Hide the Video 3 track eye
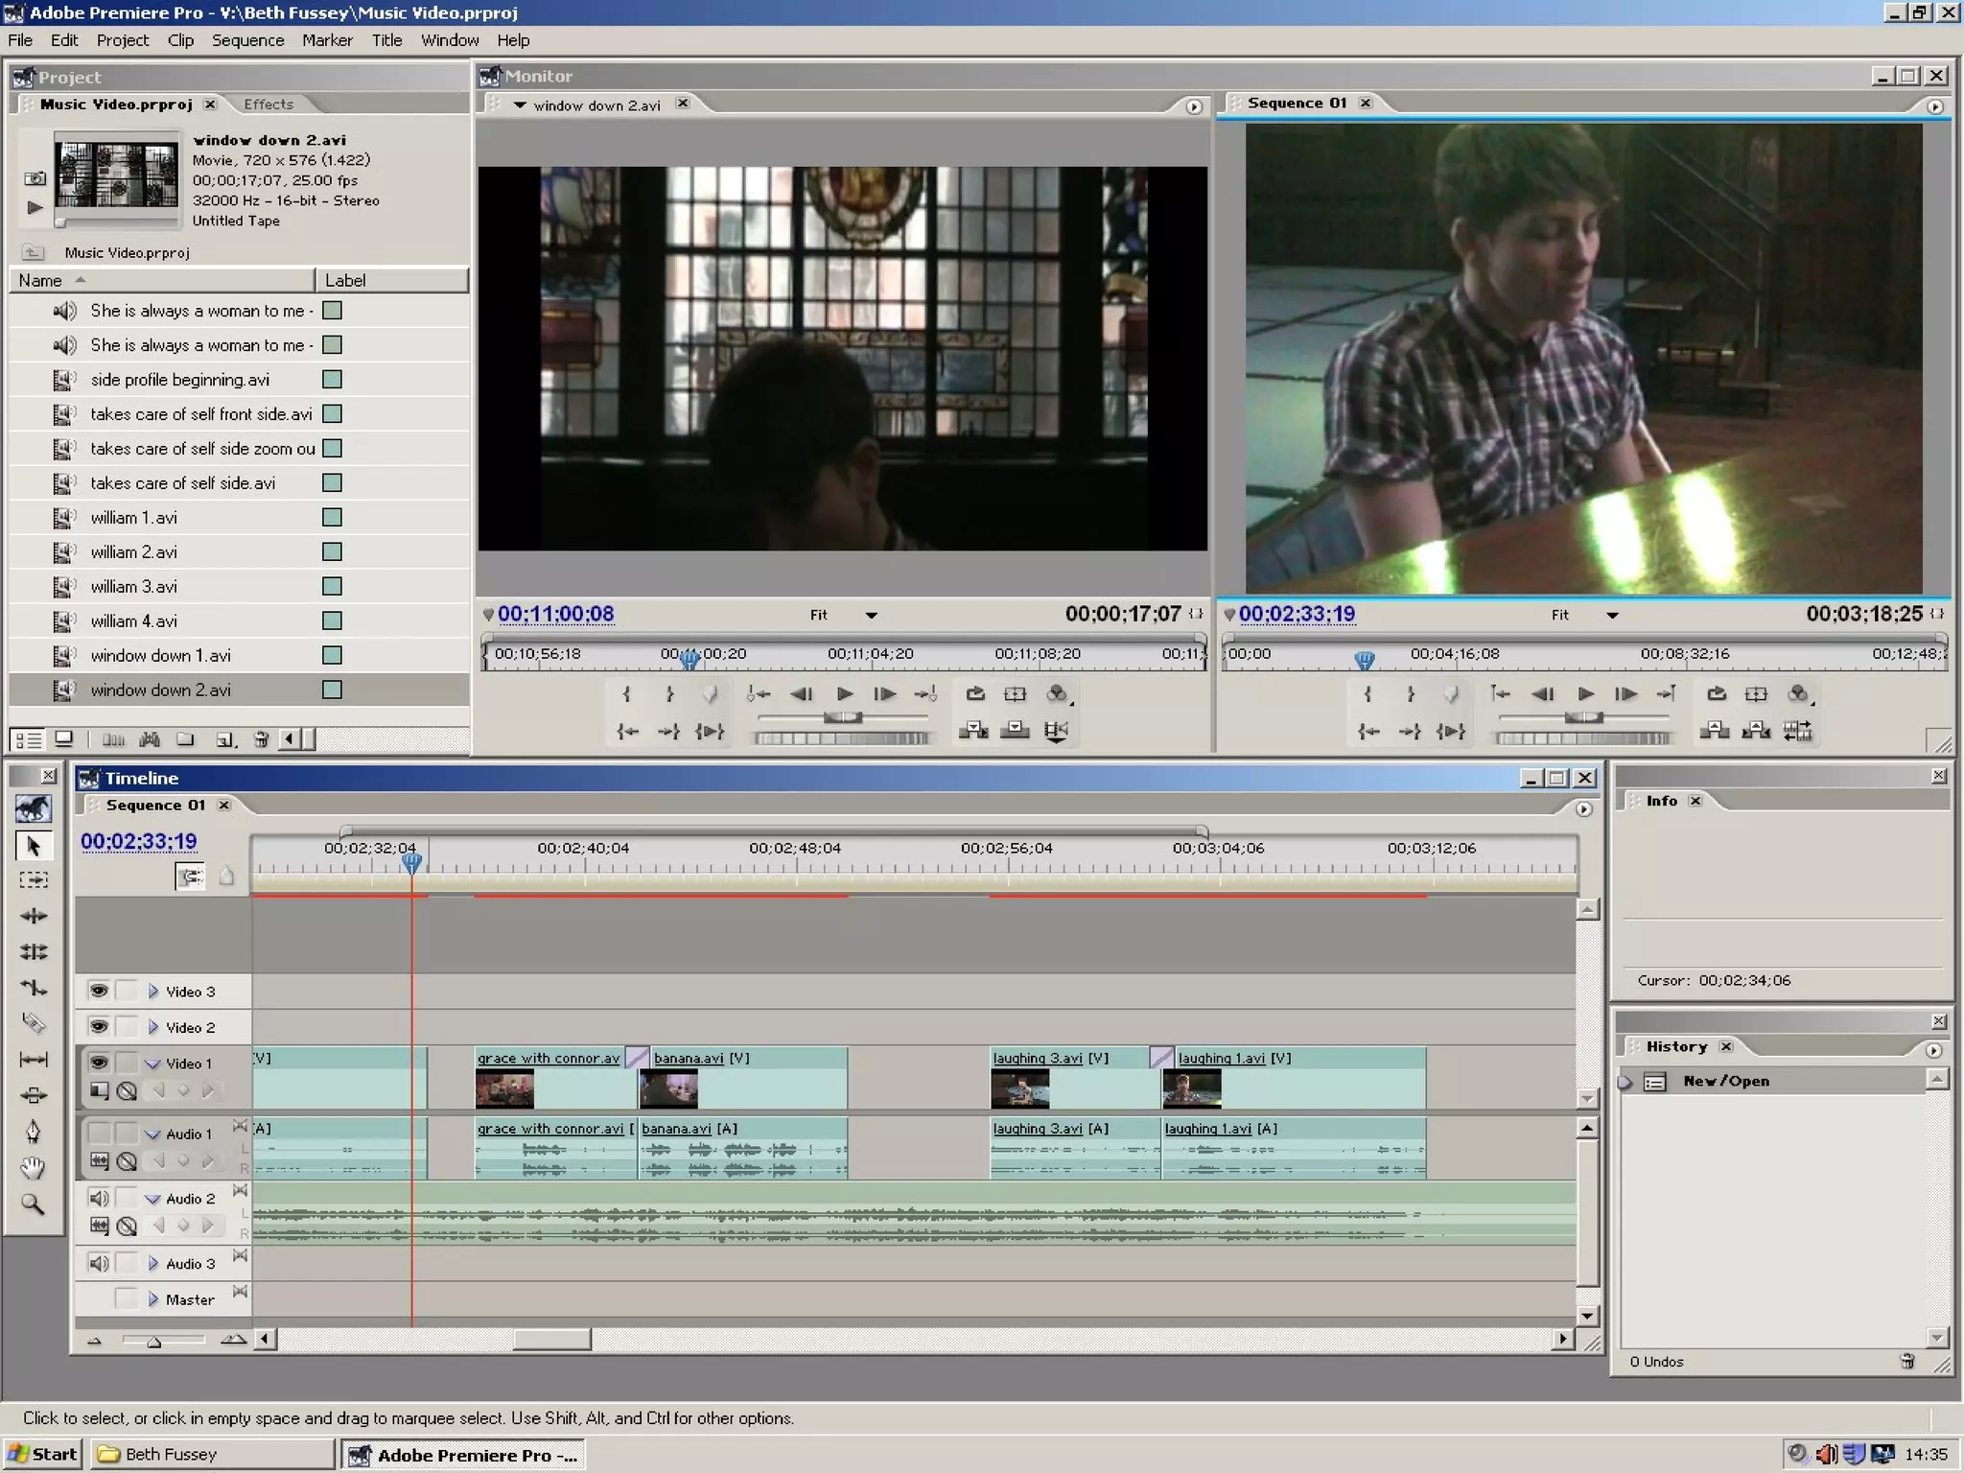This screenshot has width=1964, height=1473. tap(99, 991)
